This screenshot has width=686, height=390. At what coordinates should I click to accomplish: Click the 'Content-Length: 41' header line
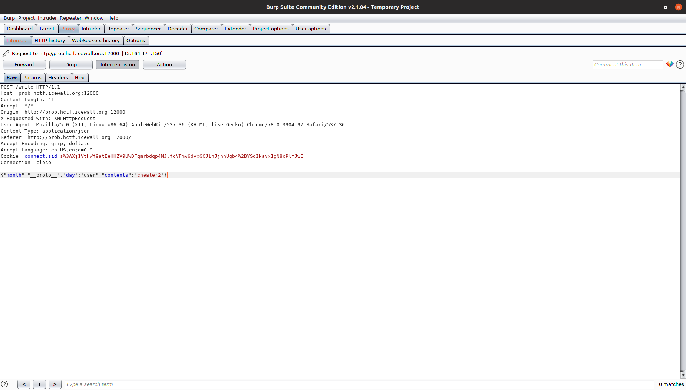coord(27,100)
